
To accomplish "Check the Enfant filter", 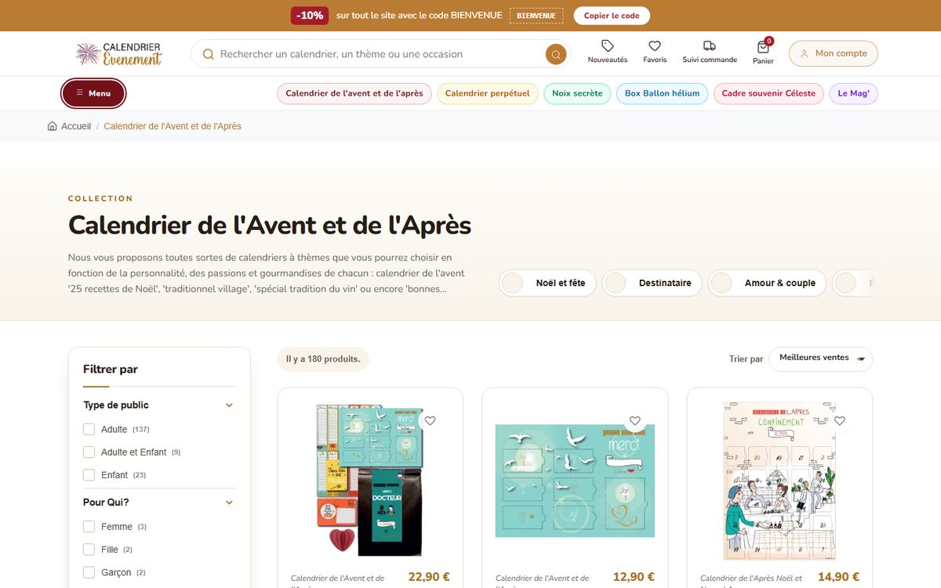I will tap(89, 475).
